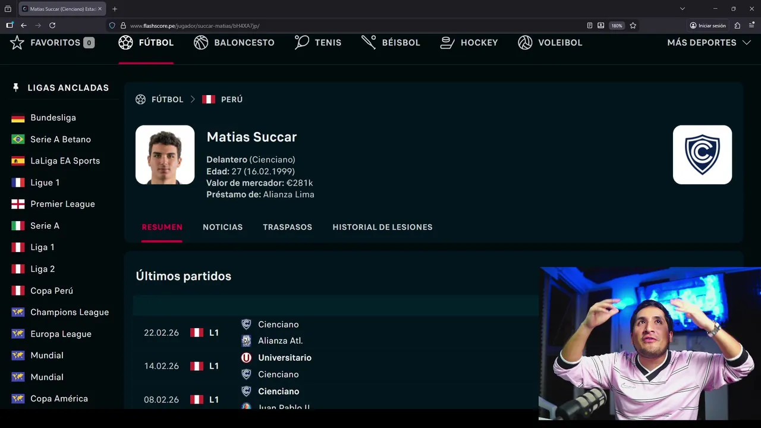761x428 pixels.
Task: Click the Liga 1 Peru flag
Action: coord(18,247)
